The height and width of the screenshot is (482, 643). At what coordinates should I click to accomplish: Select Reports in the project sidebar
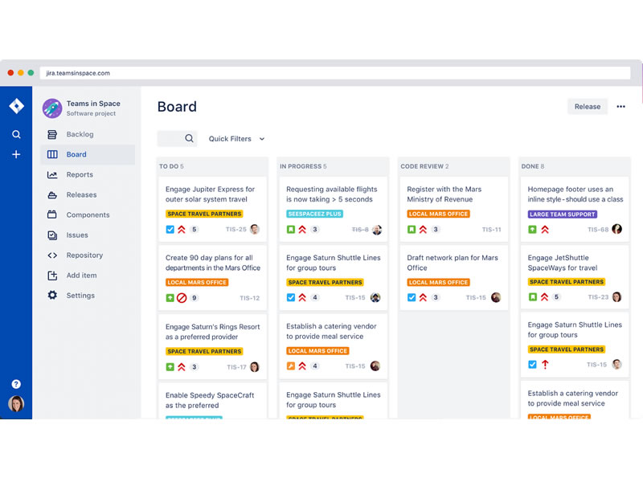[x=80, y=174]
